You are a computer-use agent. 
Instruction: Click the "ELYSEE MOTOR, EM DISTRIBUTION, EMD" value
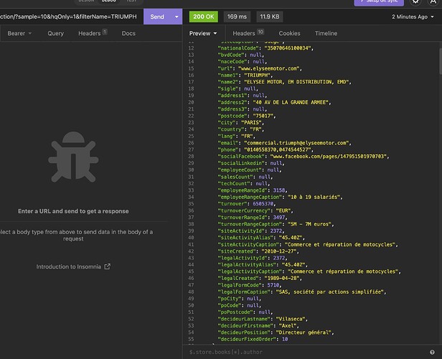[296, 82]
